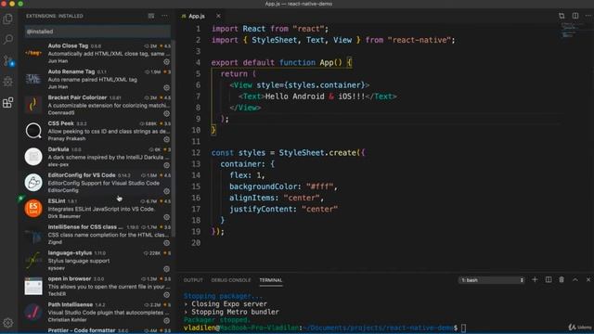Click the extensions list scrollbar
594x334 pixels.
(174, 138)
